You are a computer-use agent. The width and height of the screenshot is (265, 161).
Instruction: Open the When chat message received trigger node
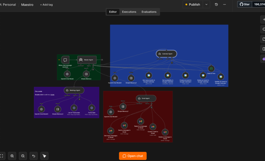coord(65,60)
